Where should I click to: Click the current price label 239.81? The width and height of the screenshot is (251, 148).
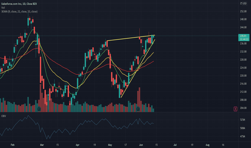tap(243, 36)
